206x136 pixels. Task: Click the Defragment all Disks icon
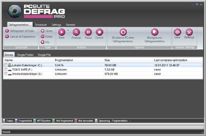[x=7, y=31]
